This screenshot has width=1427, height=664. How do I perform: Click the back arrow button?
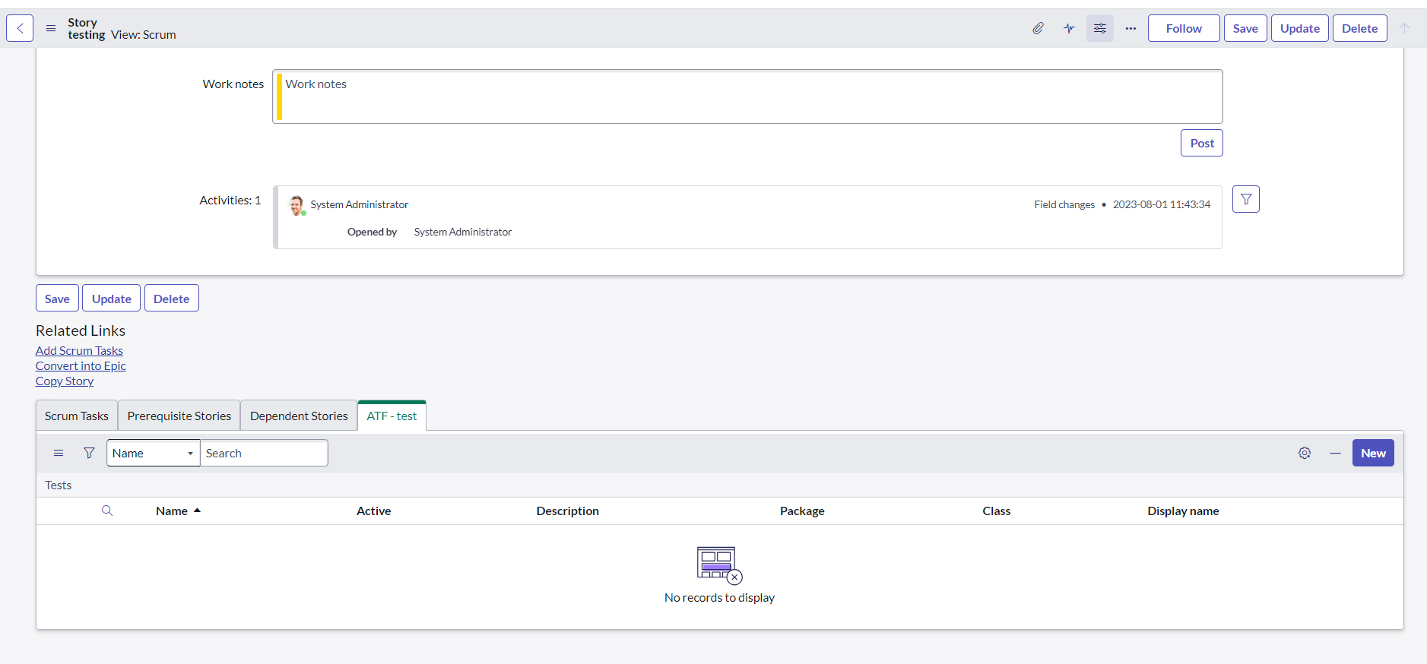pyautogui.click(x=20, y=28)
